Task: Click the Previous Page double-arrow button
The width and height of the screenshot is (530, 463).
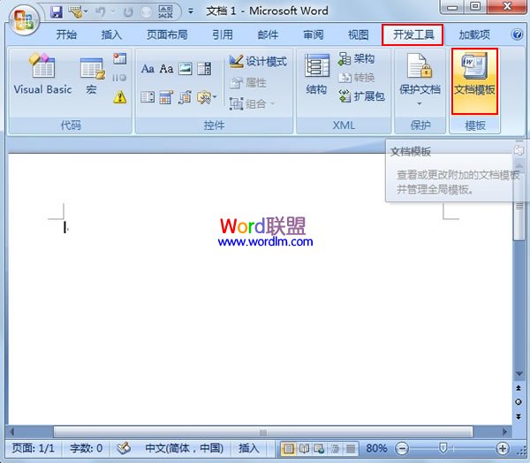Action: click(x=519, y=388)
